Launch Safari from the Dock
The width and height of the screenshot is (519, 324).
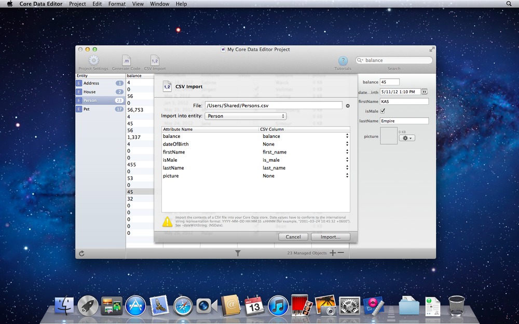tap(183, 305)
